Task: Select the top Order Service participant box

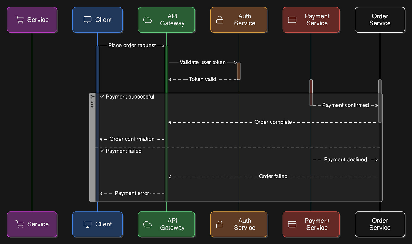Action: click(380, 20)
